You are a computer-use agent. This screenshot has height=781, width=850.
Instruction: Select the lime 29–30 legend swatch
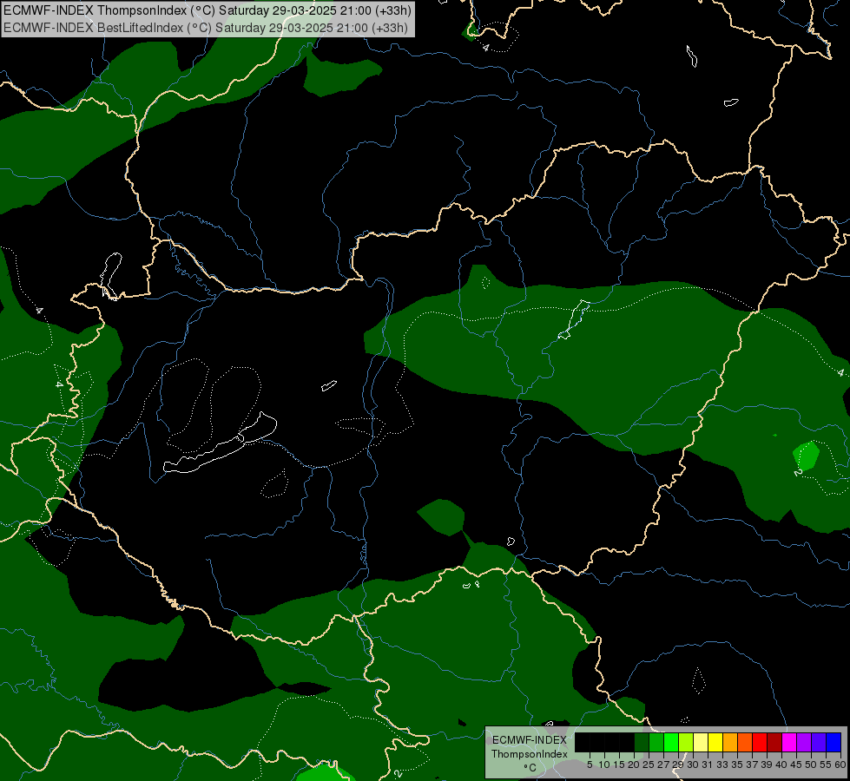[686, 742]
